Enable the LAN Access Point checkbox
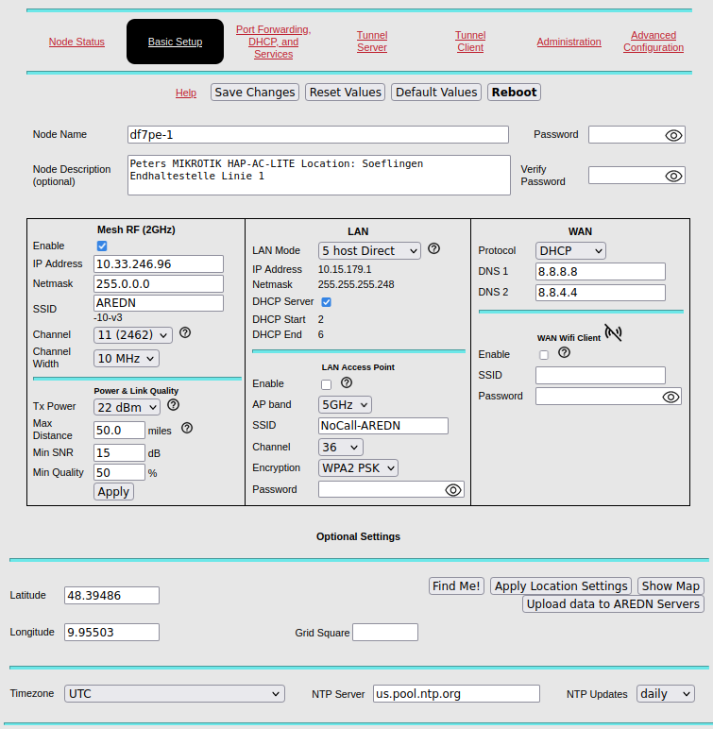 tap(327, 384)
